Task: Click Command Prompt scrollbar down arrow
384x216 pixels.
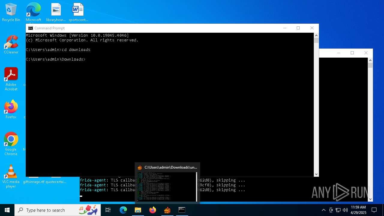Action: [x=316, y=174]
